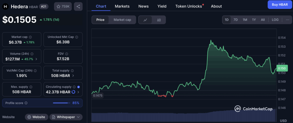Screen dimensions: 293x123
Task: Click the volume bars under chart
Action: point(184,115)
